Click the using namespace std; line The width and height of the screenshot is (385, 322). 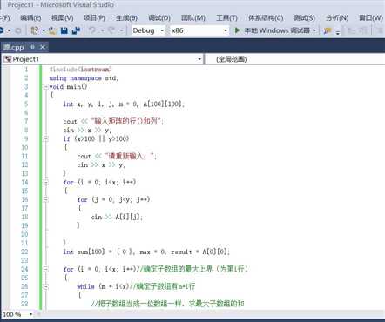(x=84, y=78)
